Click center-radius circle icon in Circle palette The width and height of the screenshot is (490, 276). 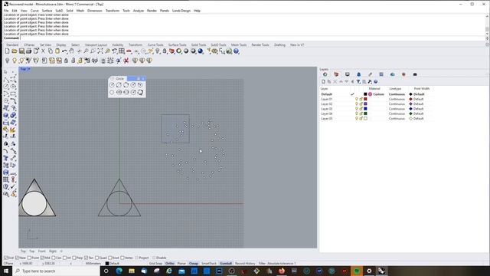pos(112,85)
